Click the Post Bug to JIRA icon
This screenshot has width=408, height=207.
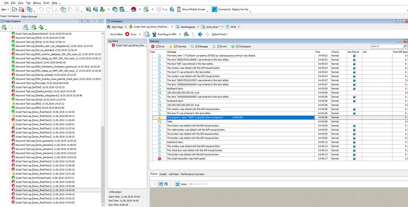[x=154, y=34]
